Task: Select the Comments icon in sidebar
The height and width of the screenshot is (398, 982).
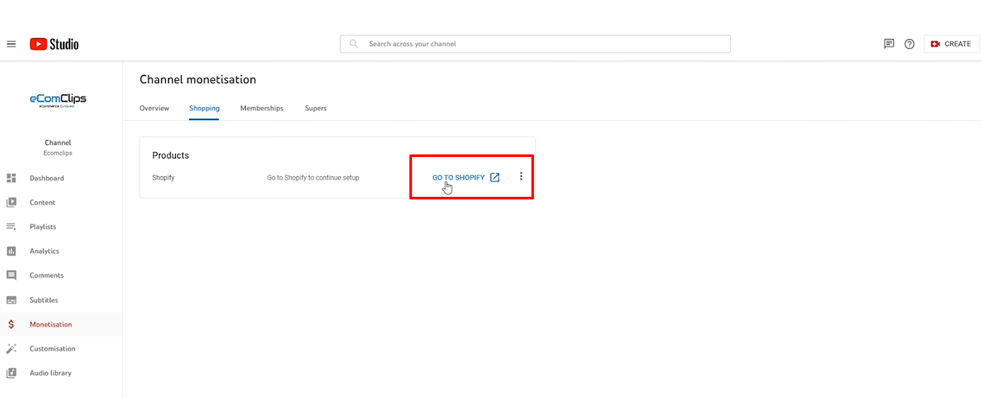Action: click(11, 275)
